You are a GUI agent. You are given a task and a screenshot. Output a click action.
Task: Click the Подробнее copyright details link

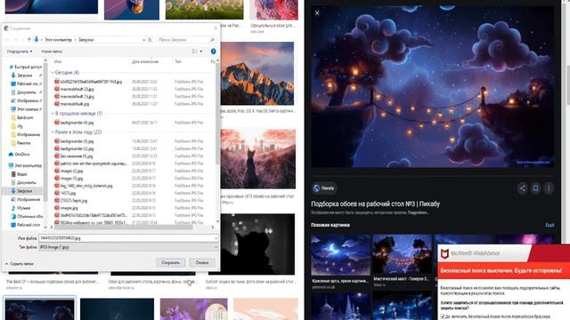point(418,212)
